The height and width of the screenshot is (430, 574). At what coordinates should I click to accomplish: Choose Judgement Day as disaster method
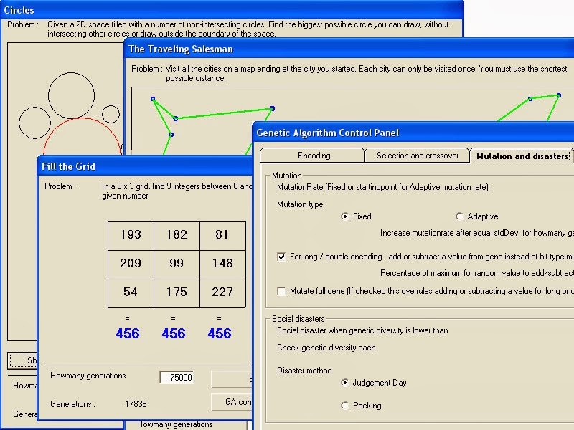point(347,382)
